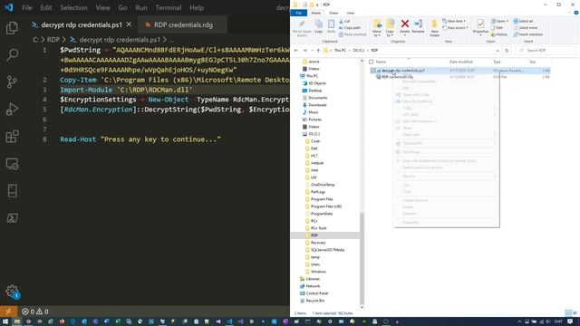The height and width of the screenshot is (326, 580).
Task: Show errors and warnings in status bar
Action: coord(34,312)
